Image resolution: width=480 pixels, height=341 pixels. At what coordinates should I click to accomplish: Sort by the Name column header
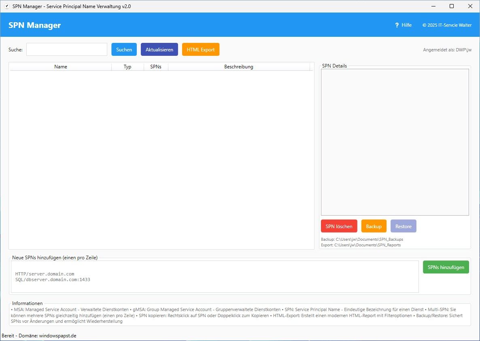pyautogui.click(x=61, y=67)
